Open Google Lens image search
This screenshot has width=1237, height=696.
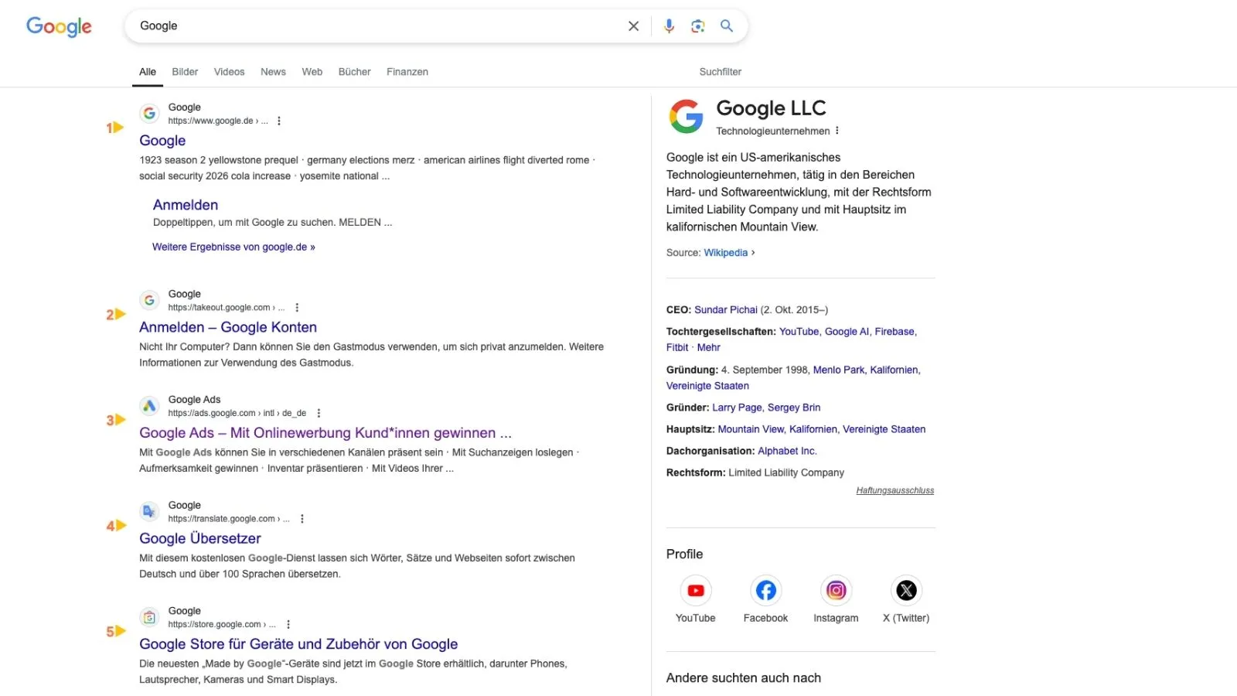point(697,26)
